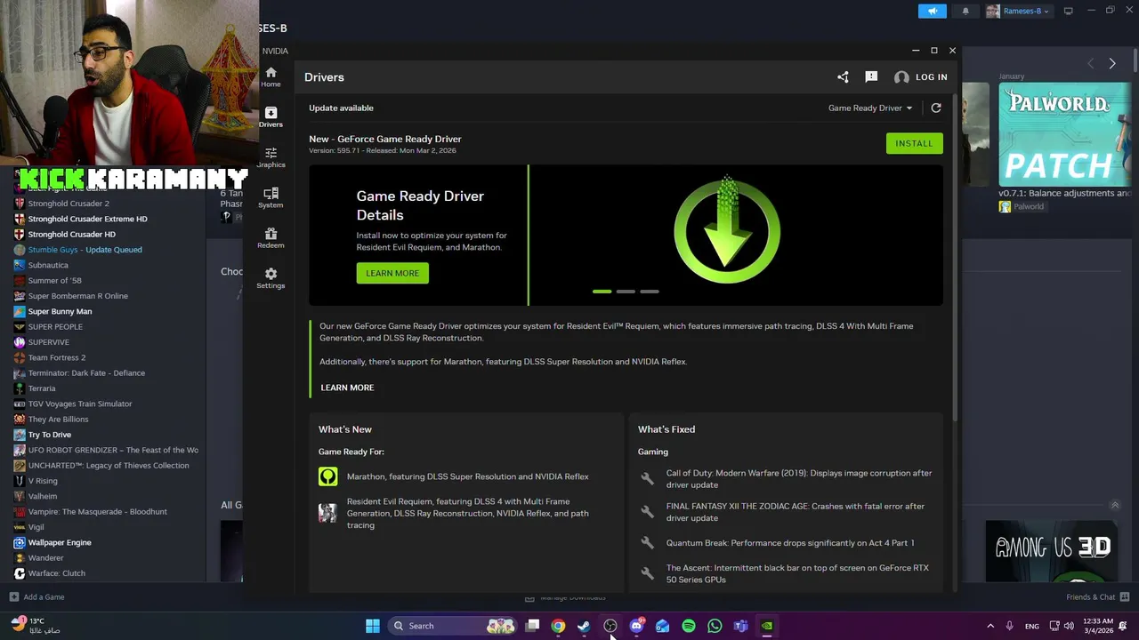Click green LEARN MORE button in banner
This screenshot has height=640, width=1139.
point(392,273)
